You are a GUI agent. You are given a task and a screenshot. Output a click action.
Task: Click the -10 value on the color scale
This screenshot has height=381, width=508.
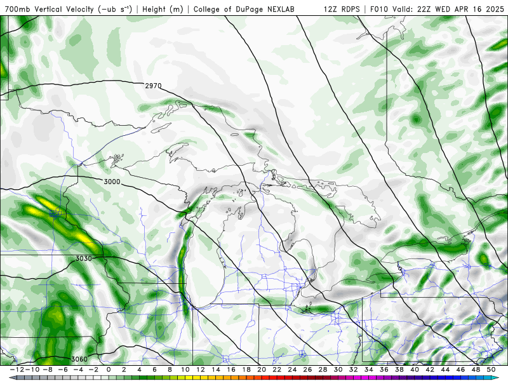tap(31, 370)
